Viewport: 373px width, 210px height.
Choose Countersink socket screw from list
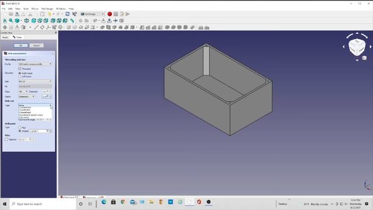31,115
